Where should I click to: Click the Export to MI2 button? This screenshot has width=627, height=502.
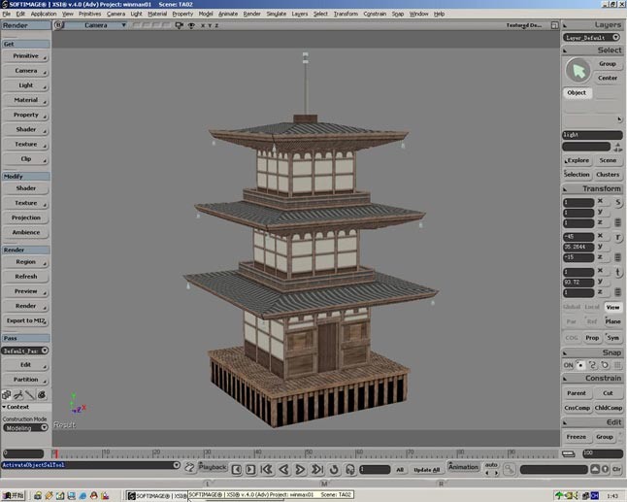point(25,320)
